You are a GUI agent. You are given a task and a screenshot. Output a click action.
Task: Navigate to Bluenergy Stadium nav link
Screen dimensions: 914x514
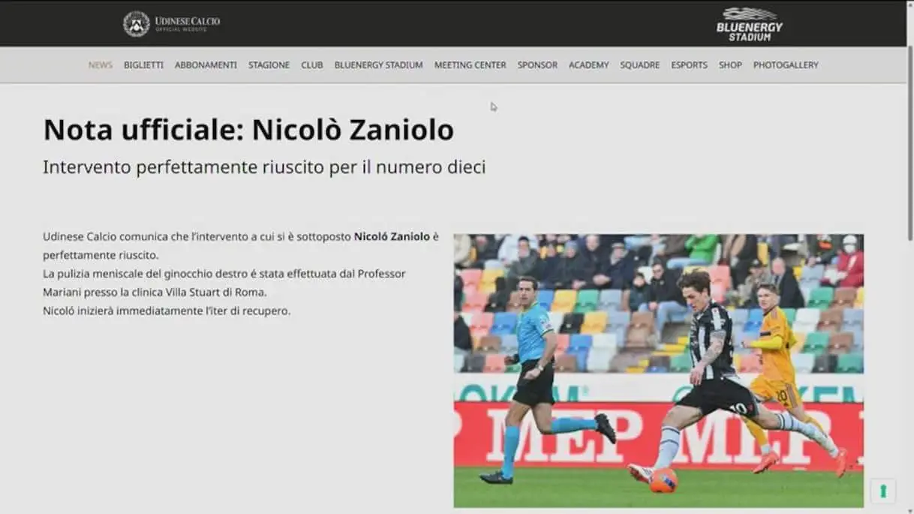[378, 65]
